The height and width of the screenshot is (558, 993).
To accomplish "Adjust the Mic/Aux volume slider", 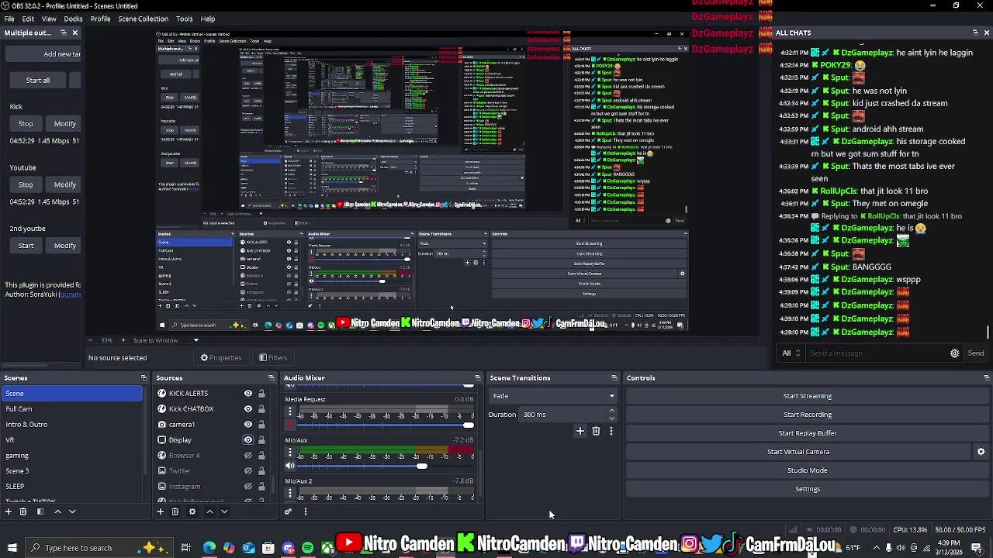I will [421, 466].
